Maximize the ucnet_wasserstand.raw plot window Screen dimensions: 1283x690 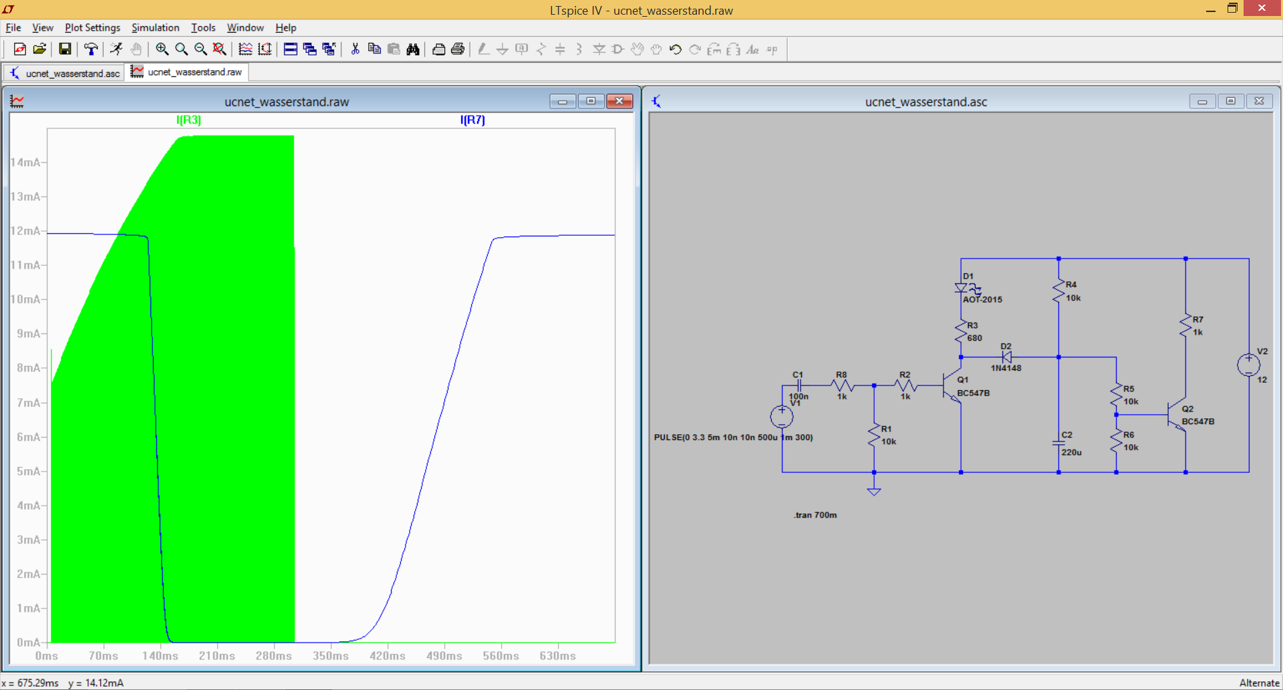click(x=591, y=101)
